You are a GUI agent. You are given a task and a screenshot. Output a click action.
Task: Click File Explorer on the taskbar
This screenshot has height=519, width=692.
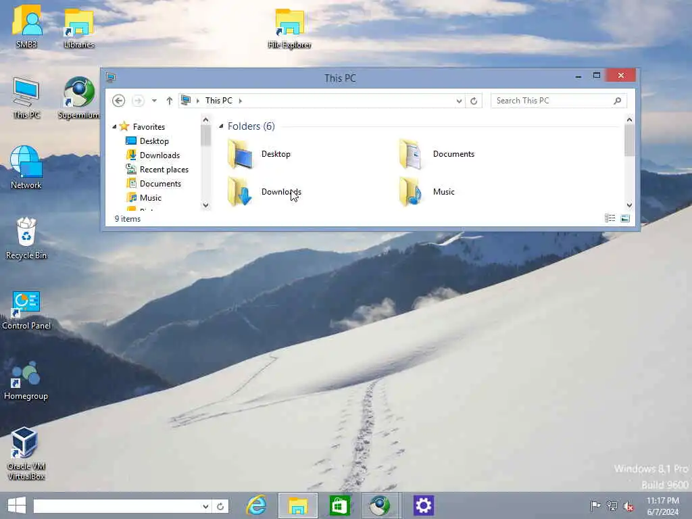click(298, 505)
